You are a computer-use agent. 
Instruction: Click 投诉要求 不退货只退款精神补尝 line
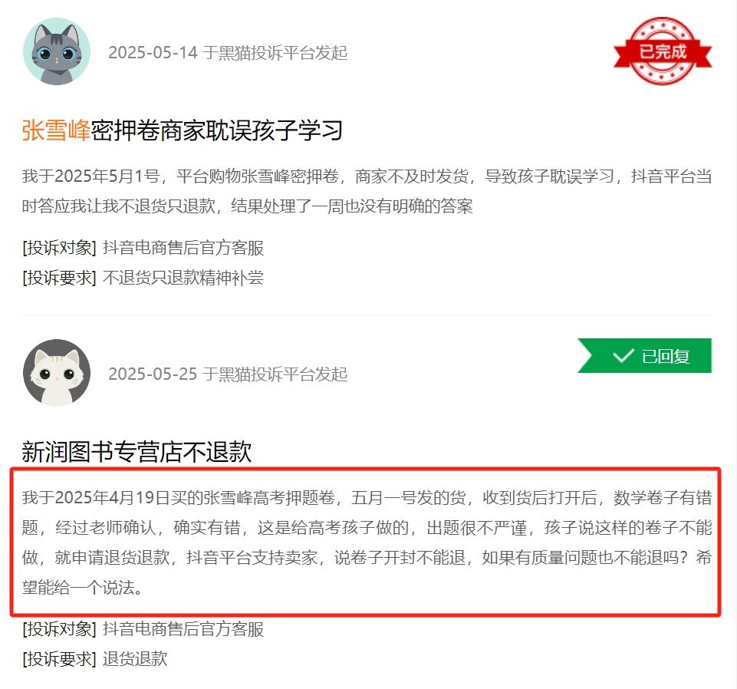click(143, 278)
